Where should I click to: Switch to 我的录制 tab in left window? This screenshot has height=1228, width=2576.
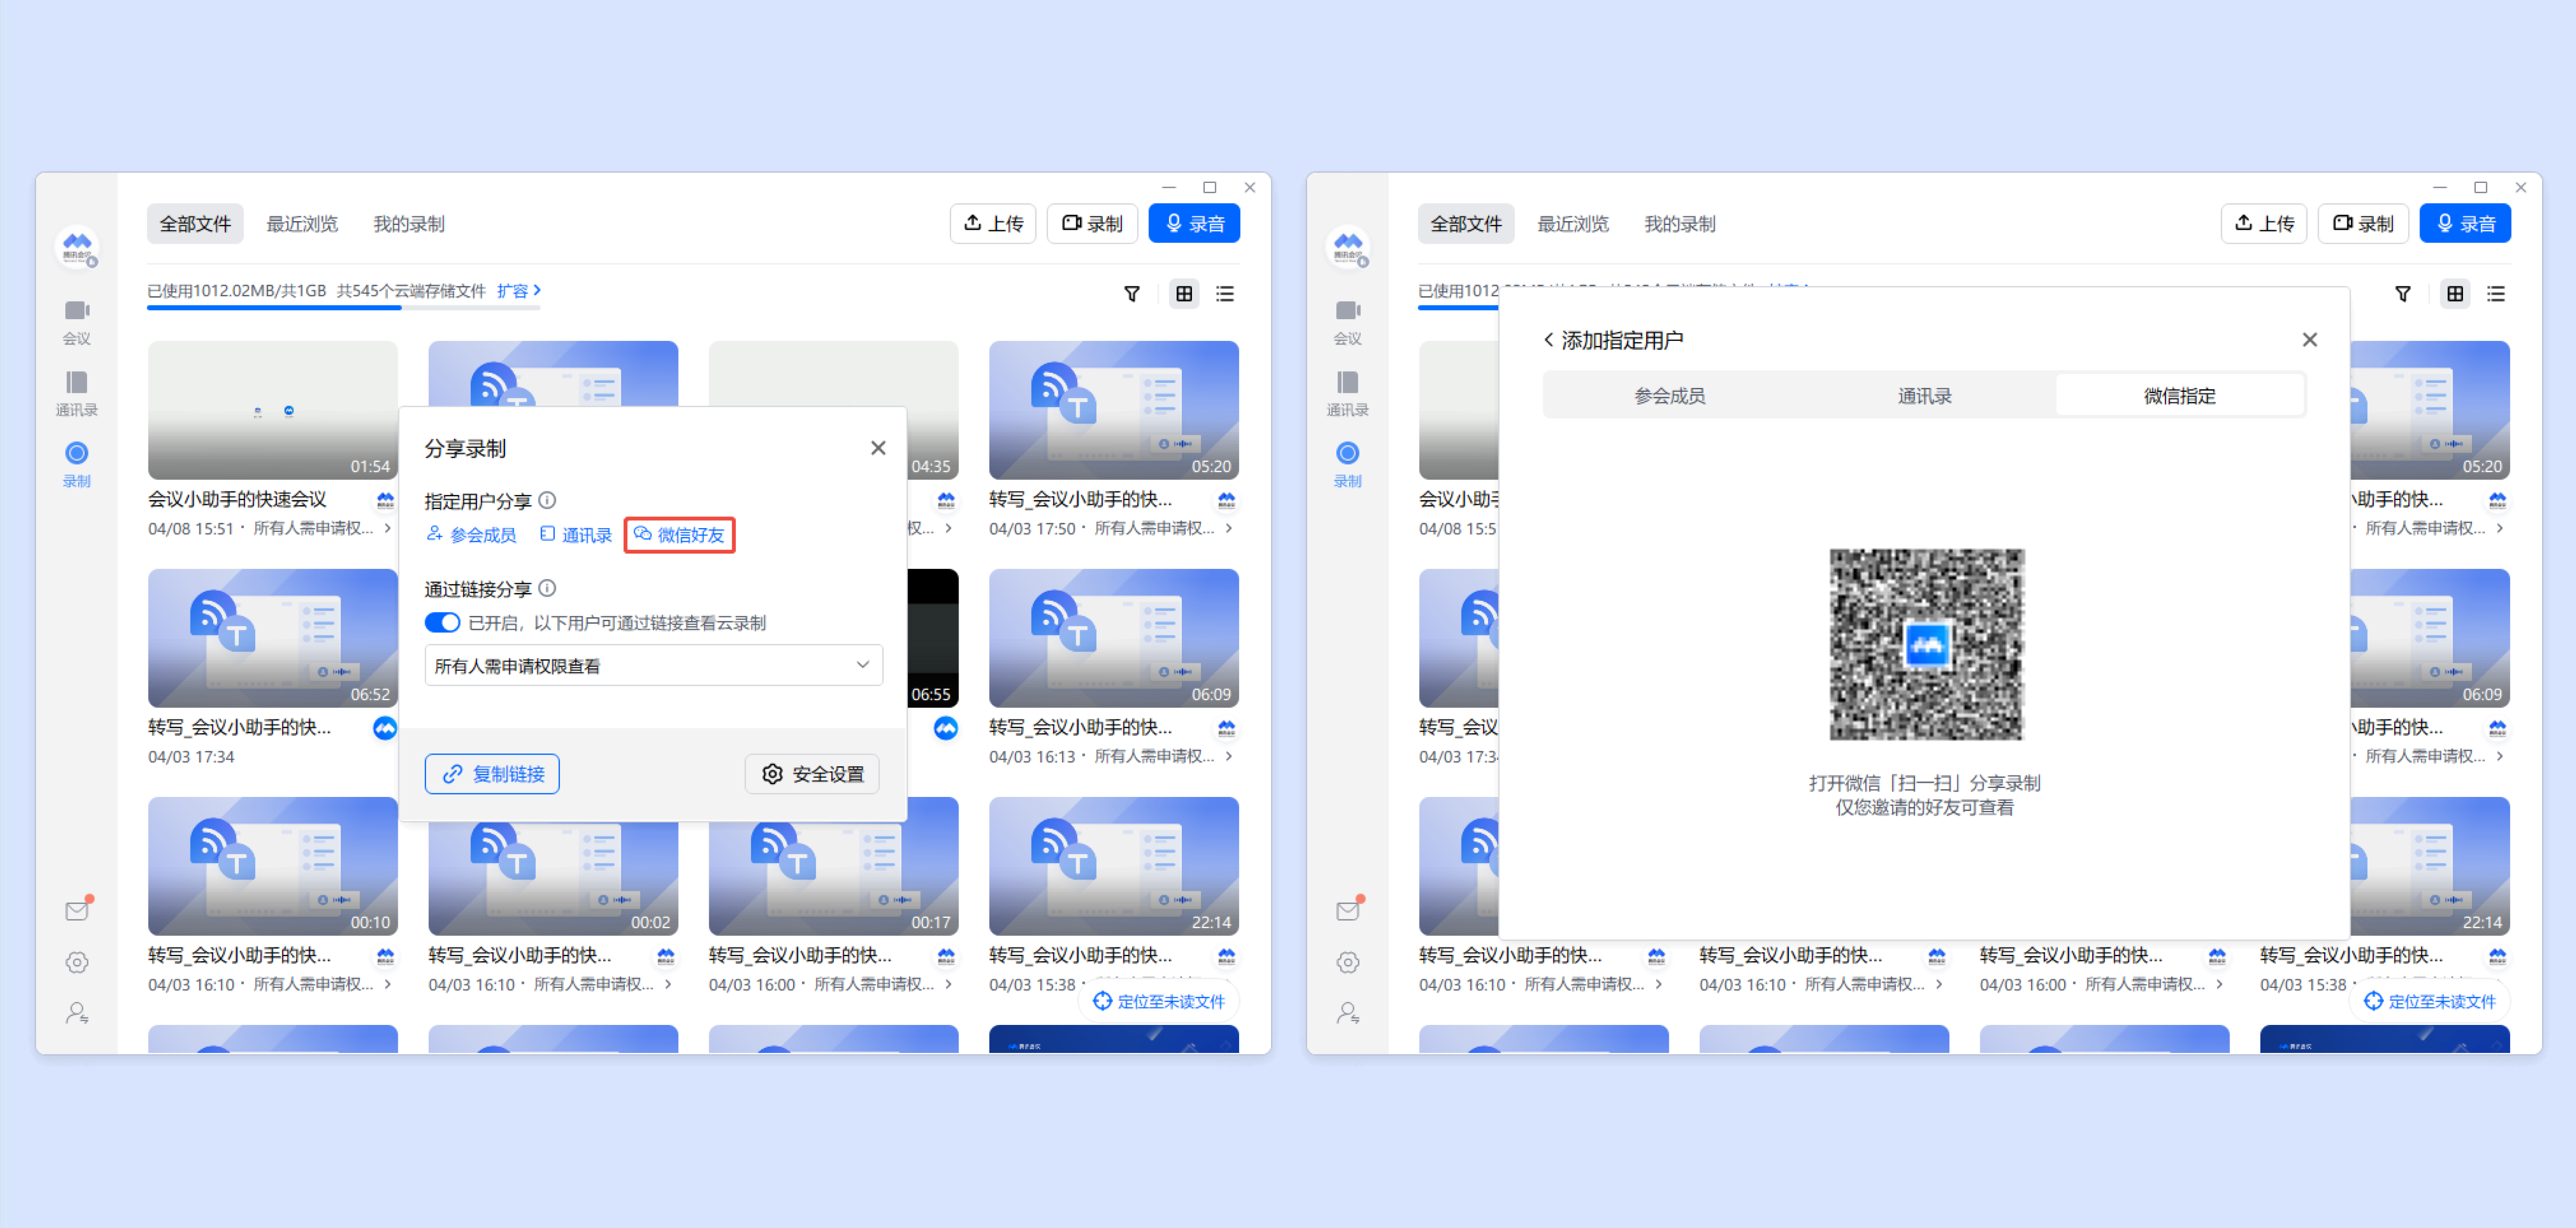pos(409,224)
